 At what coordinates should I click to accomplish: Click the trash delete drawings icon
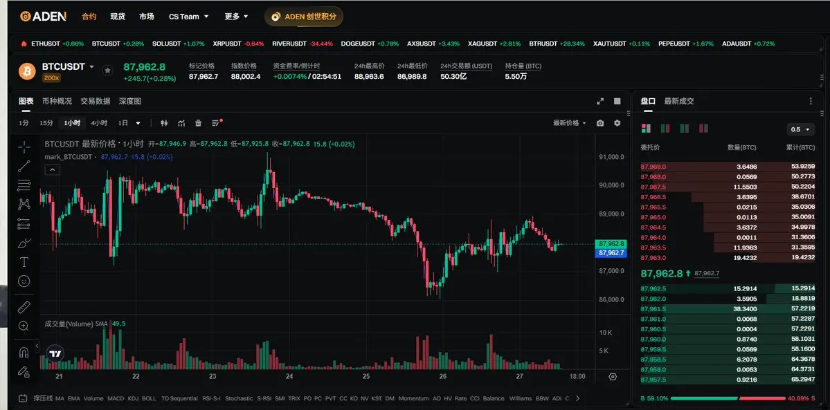(x=199, y=123)
